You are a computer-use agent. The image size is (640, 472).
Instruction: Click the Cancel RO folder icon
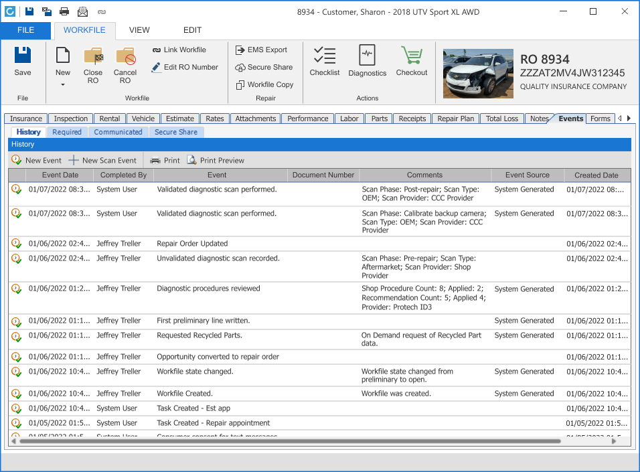[x=125, y=56]
